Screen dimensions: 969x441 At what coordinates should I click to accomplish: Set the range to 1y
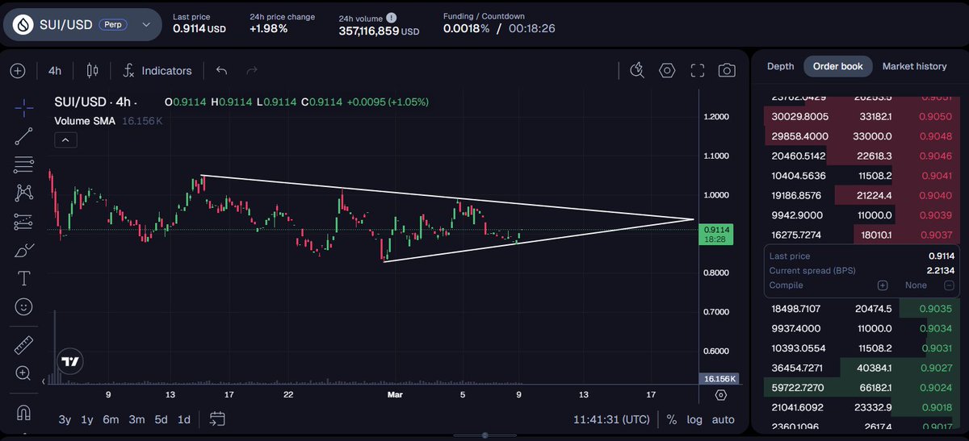[87, 419]
